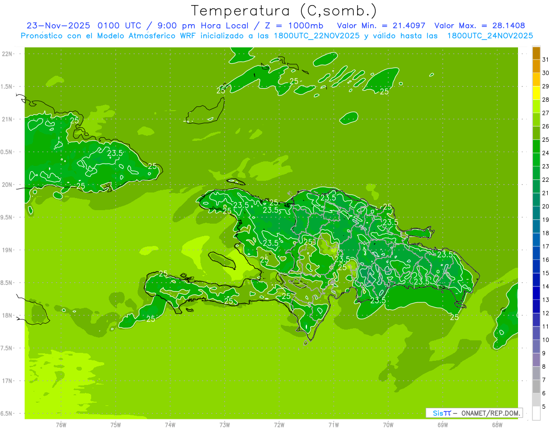The image size is (558, 431).
Task: Click the "Valor Min. = 21.4097" value
Action: 381,26
